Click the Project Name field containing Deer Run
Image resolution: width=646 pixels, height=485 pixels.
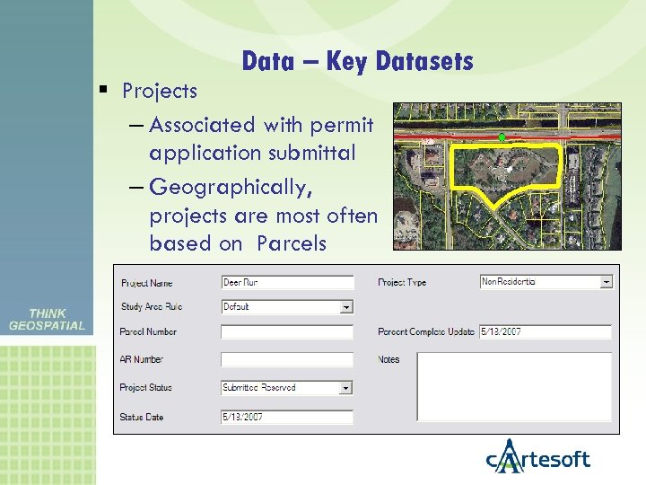(x=288, y=283)
